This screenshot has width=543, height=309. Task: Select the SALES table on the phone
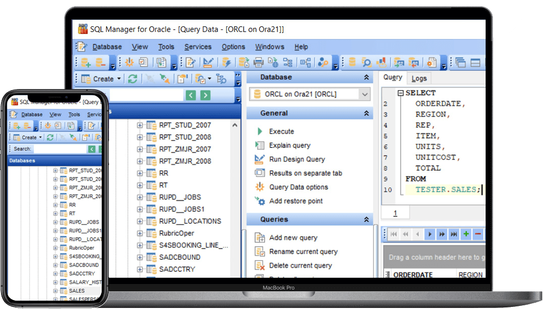[x=77, y=291]
